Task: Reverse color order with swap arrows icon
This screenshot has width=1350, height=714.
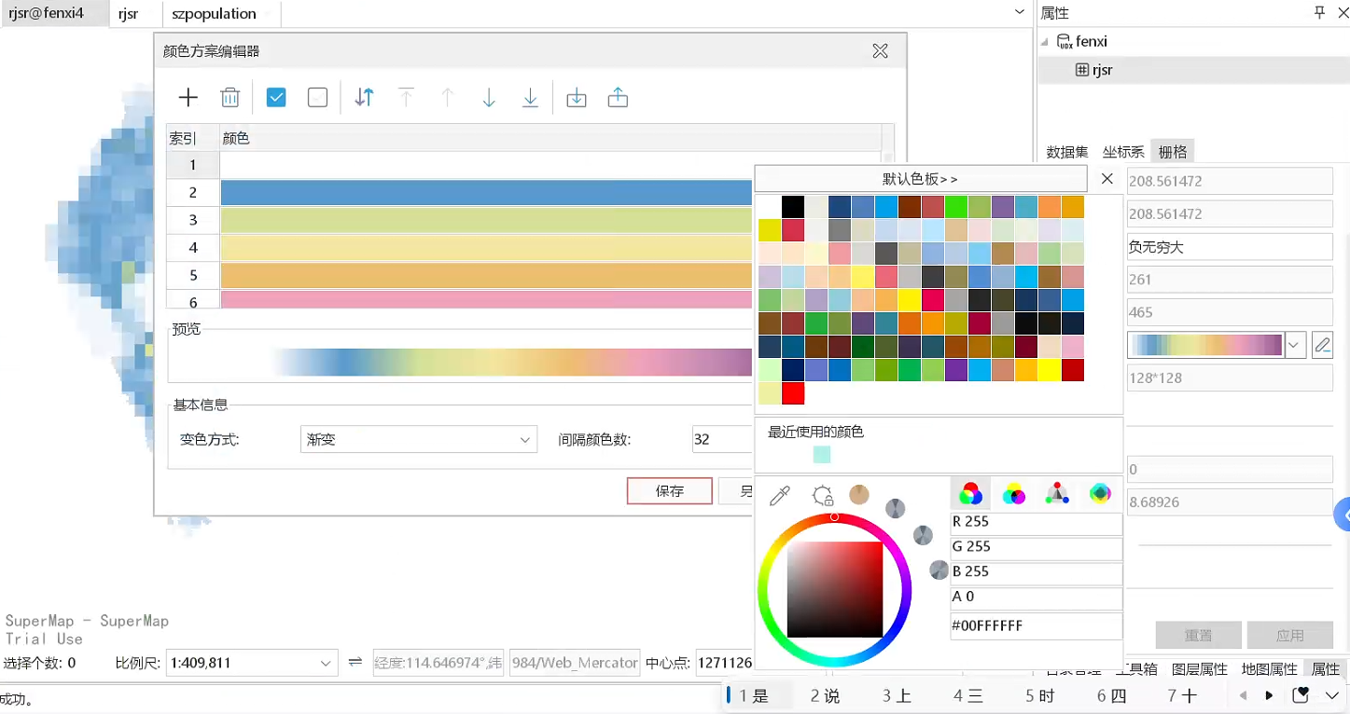Action: [x=364, y=98]
